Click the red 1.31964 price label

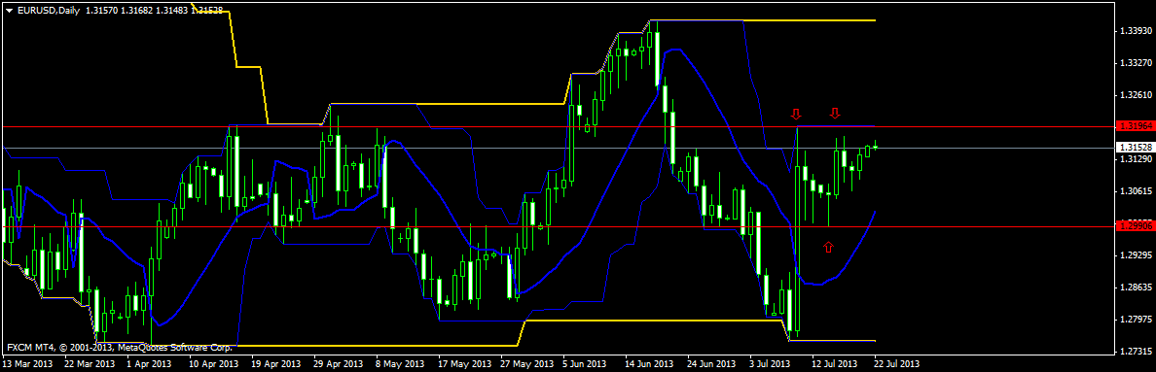pyautogui.click(x=1135, y=126)
